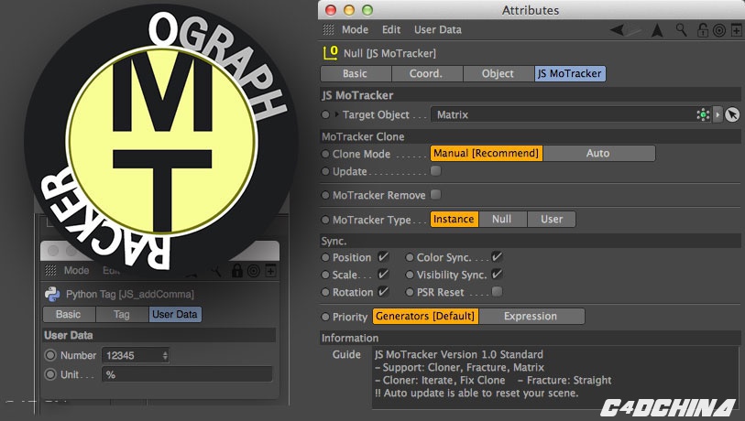
Task: Toggle the Color Sync. checkbox
Action: coord(497,257)
